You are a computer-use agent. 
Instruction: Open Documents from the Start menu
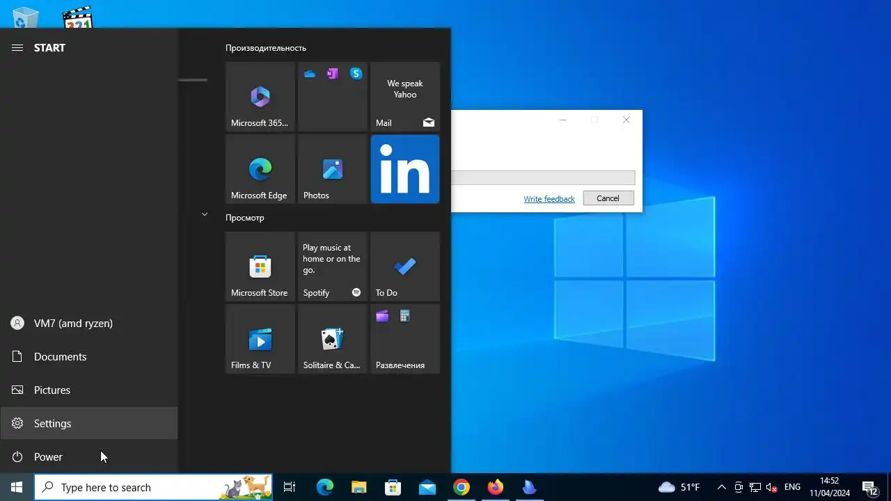point(89,356)
